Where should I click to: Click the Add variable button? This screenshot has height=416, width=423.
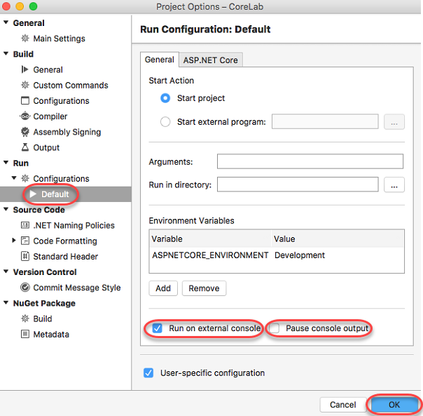[x=163, y=288]
